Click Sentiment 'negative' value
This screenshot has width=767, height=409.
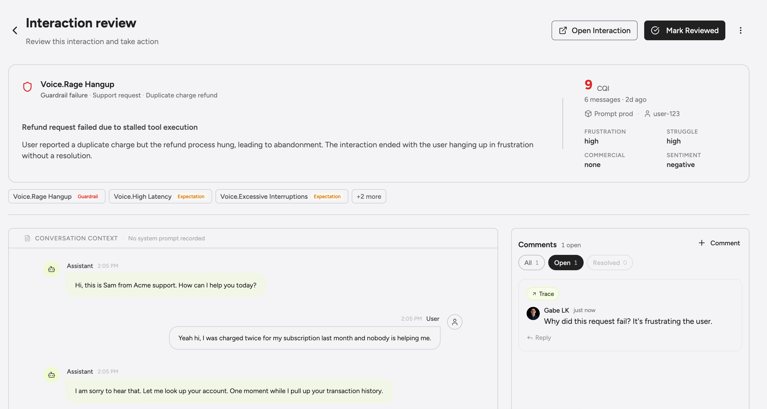[680, 165]
